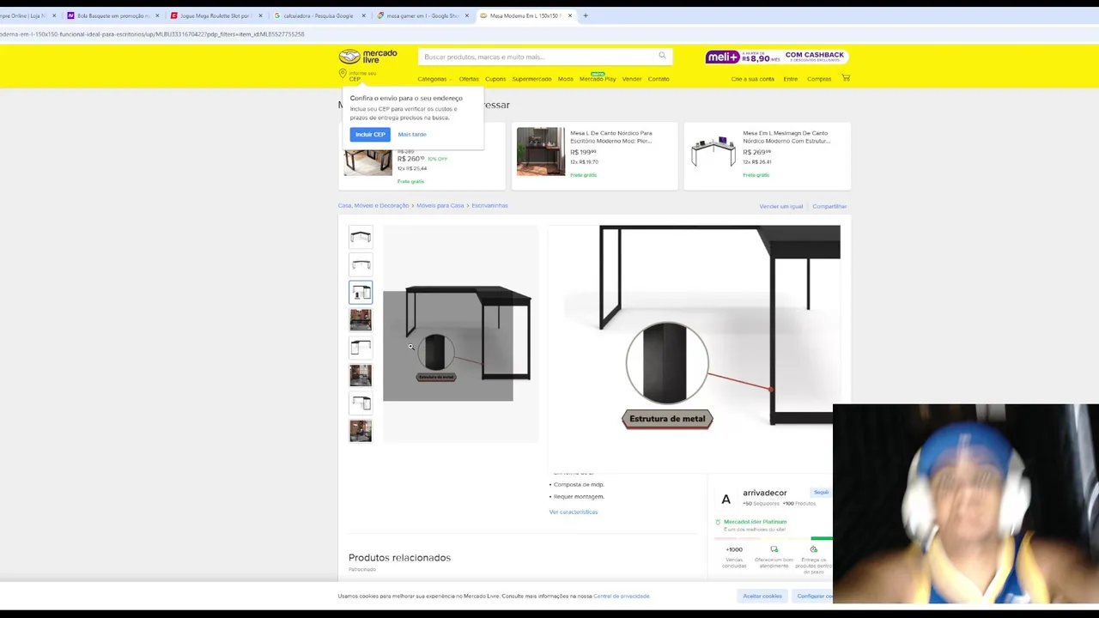Click the browser address bar URL
The width and height of the screenshot is (1099, 618).
click(152, 34)
